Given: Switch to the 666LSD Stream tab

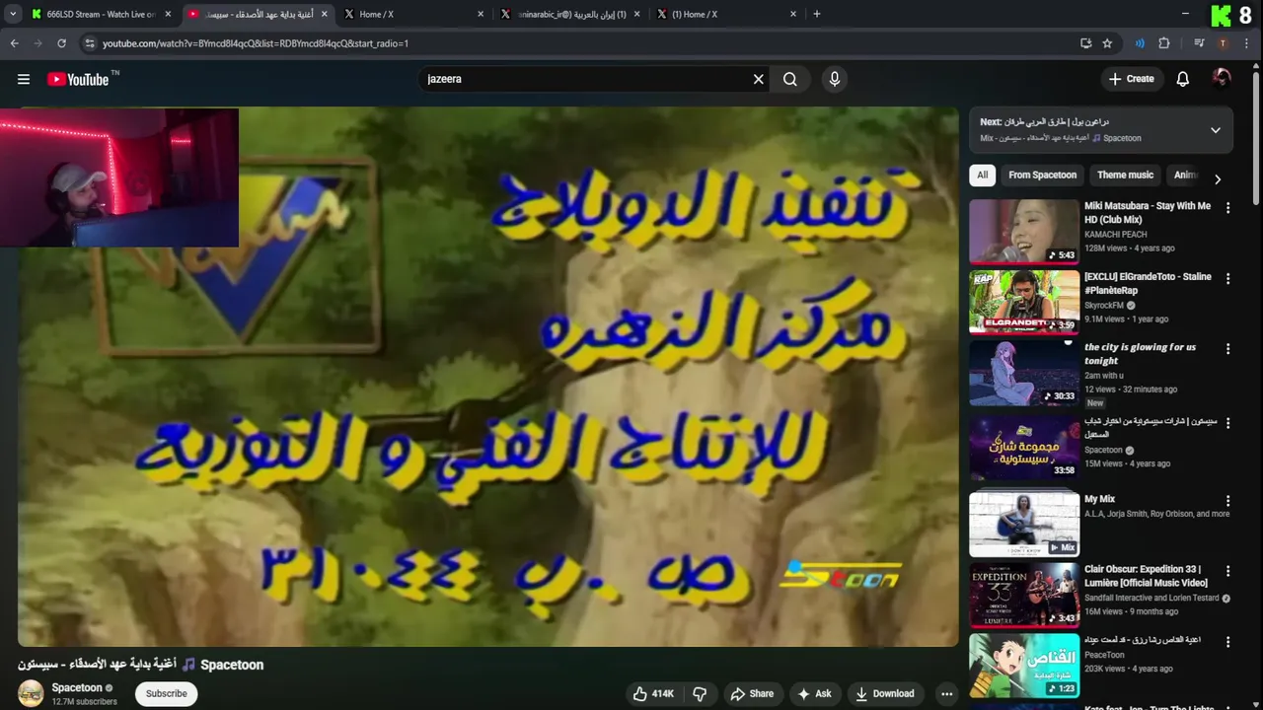Looking at the screenshot, I should 100,14.
